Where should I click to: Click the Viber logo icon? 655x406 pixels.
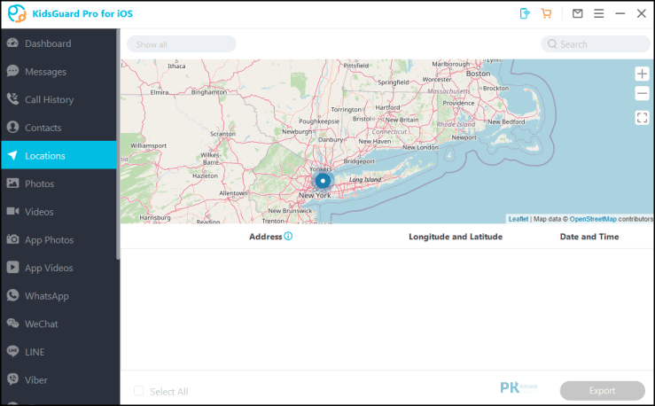(x=12, y=379)
